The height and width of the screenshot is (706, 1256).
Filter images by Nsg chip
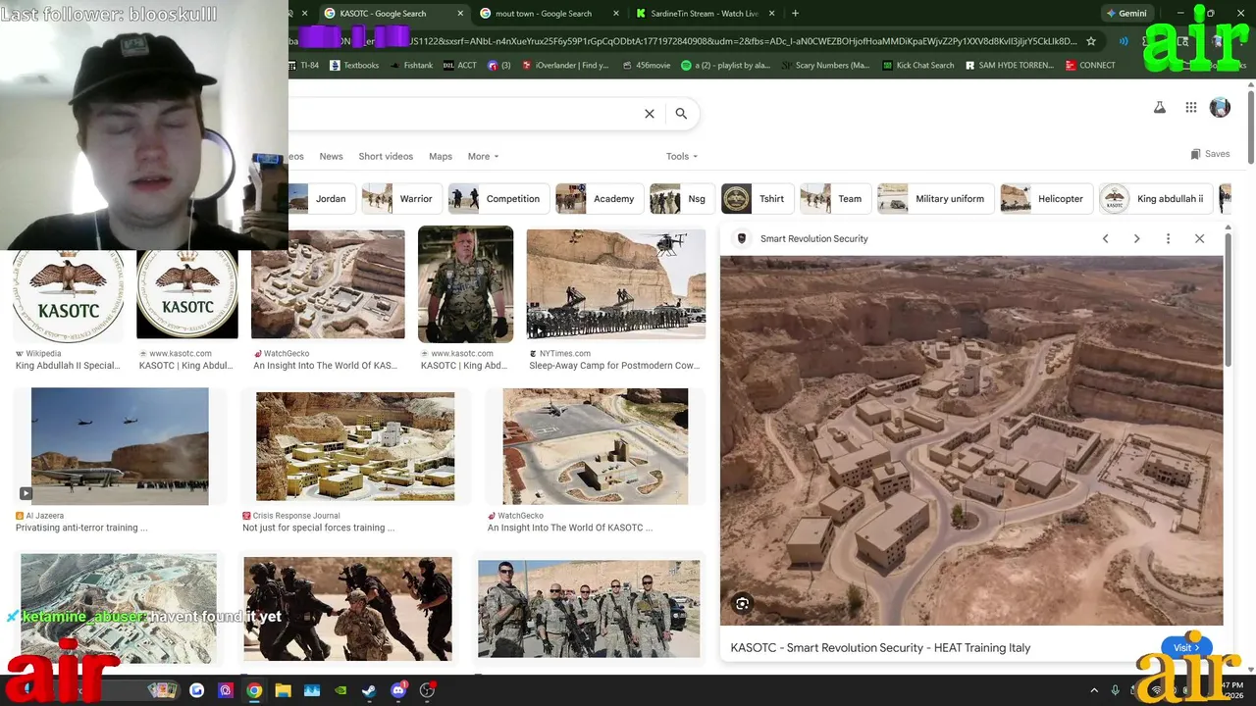681,199
